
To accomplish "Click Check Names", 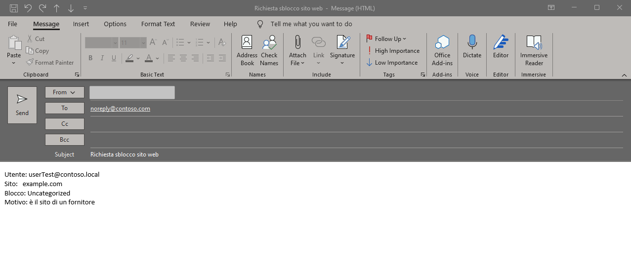I will coord(269,50).
